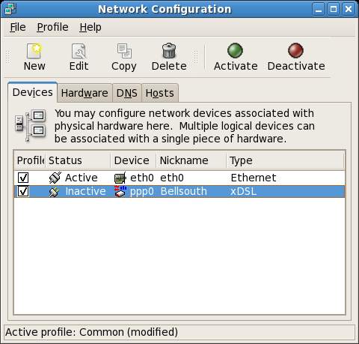Viewport: 359px width, 344px height.
Task: Deactivate device with the red button icon
Action: [x=295, y=50]
